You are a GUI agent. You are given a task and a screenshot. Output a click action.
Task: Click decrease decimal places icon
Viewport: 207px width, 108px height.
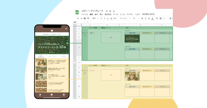point(108,18)
